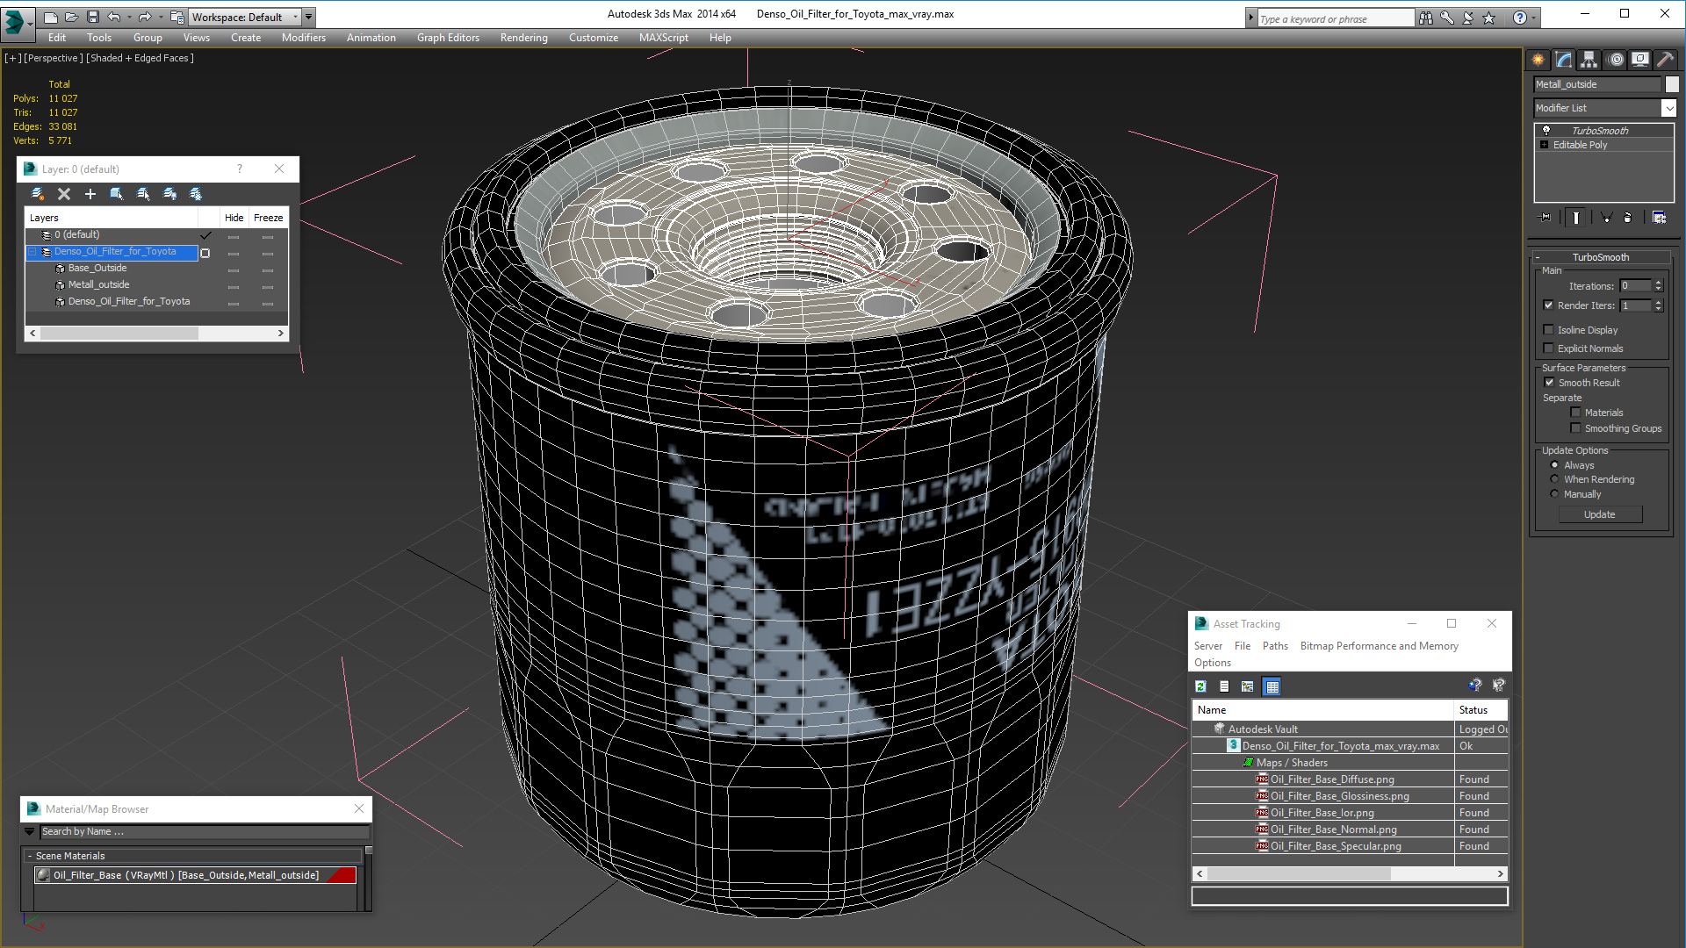1686x948 pixels.
Task: Toggle Smooth Result checkbox
Action: tap(1550, 383)
